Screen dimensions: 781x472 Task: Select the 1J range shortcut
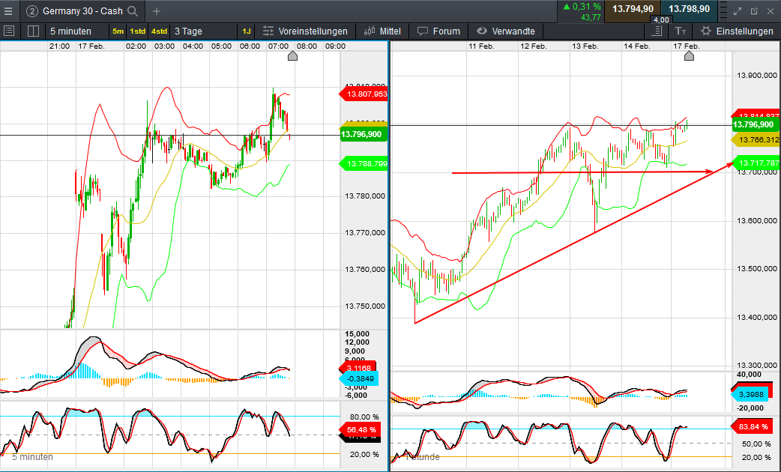click(x=246, y=31)
